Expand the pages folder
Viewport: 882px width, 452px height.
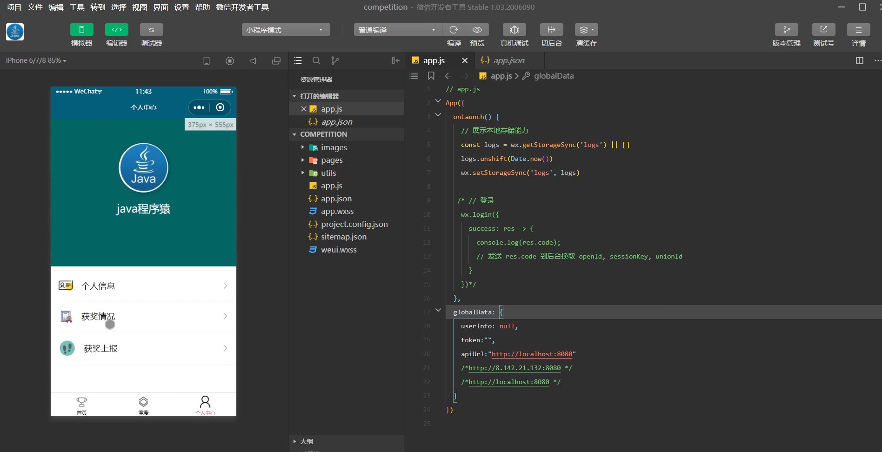point(331,160)
